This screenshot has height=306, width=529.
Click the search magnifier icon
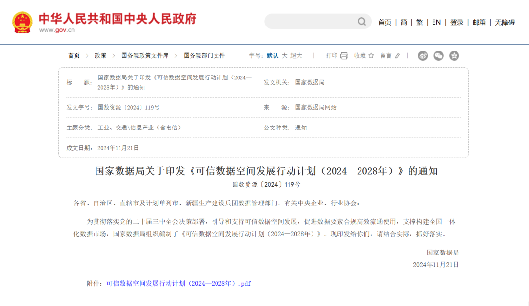click(361, 22)
